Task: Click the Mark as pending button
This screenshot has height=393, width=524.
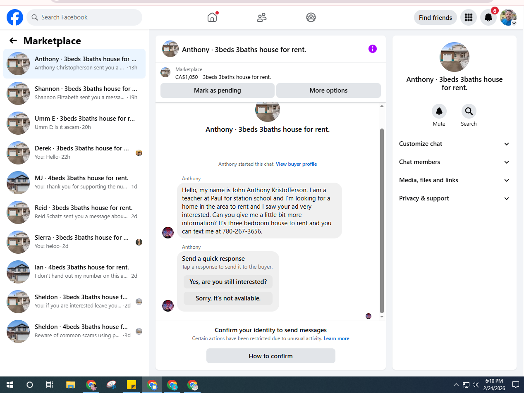Action: pos(218,91)
